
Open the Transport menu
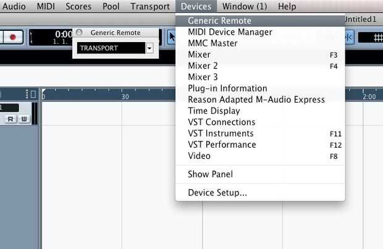tap(150, 7)
